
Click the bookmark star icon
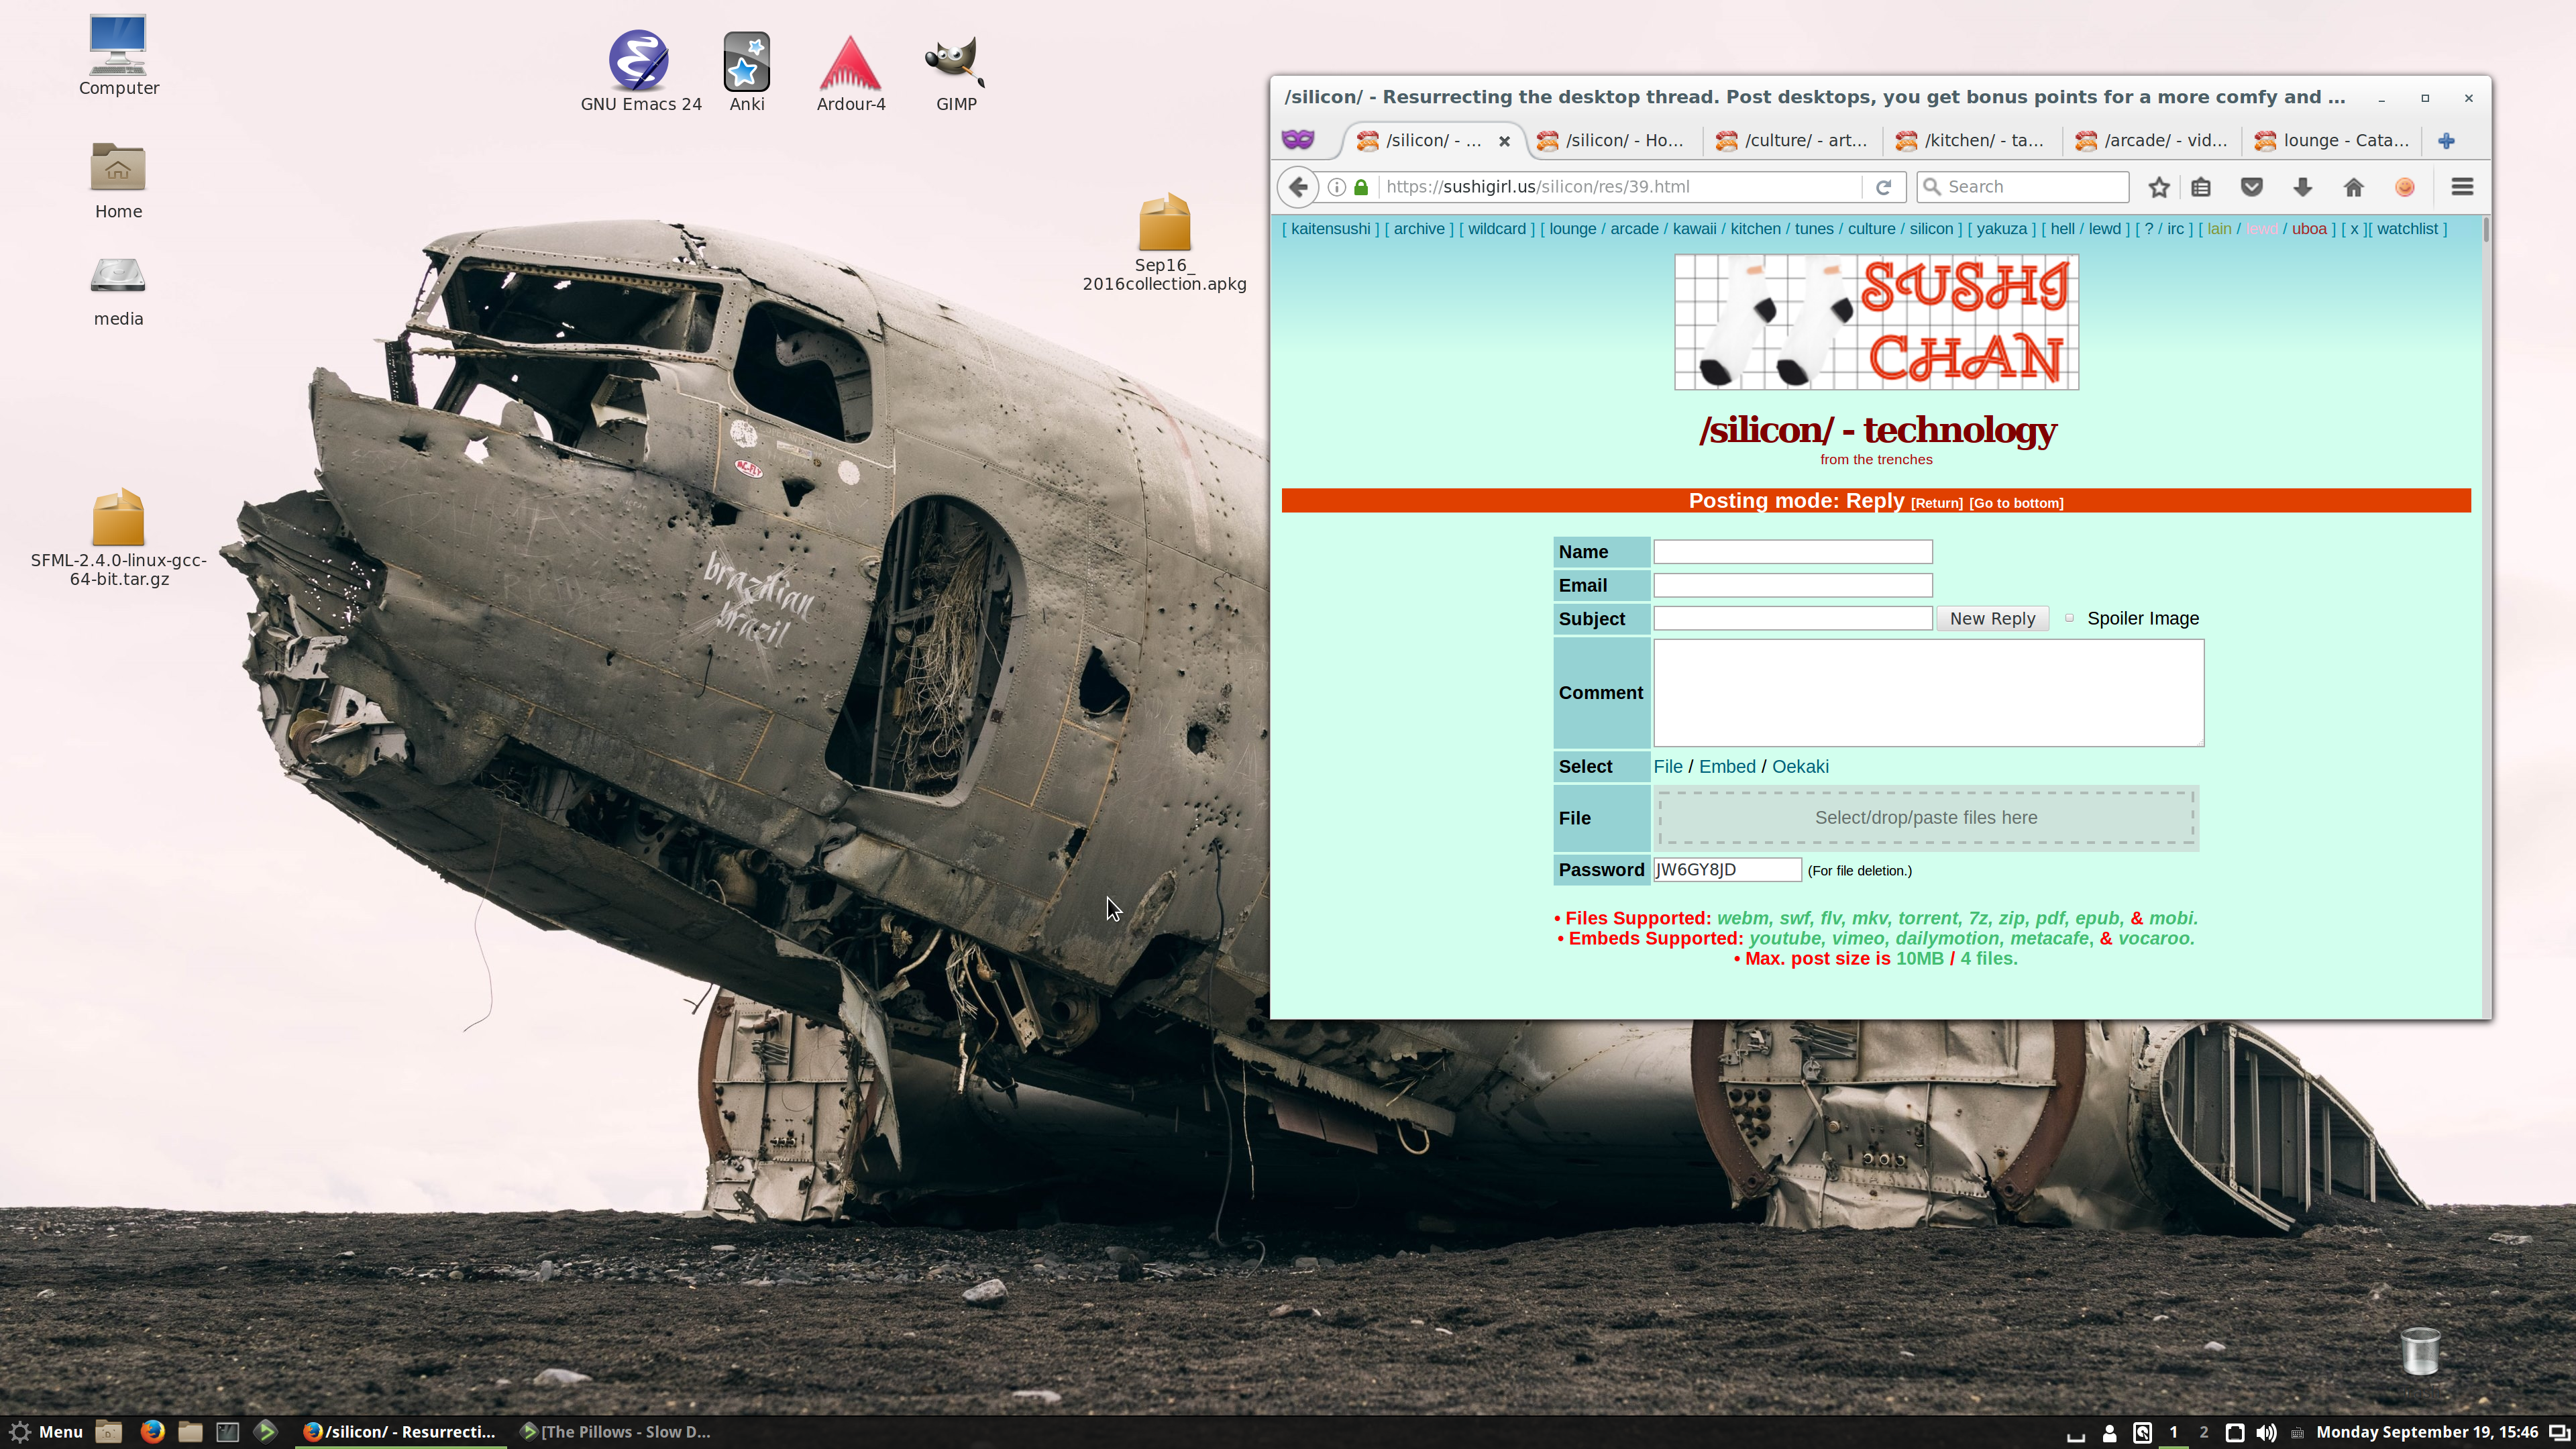coord(2159,187)
